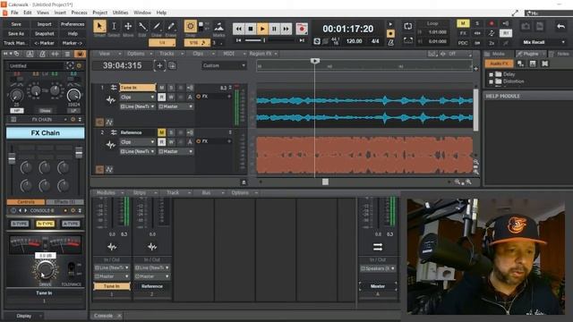Open the Marks module icon
Screen dimensions: 573x322
[218, 27]
